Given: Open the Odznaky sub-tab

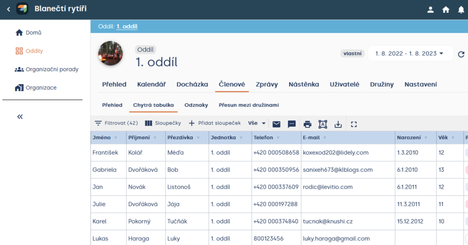Looking at the screenshot, I should tap(196, 105).
